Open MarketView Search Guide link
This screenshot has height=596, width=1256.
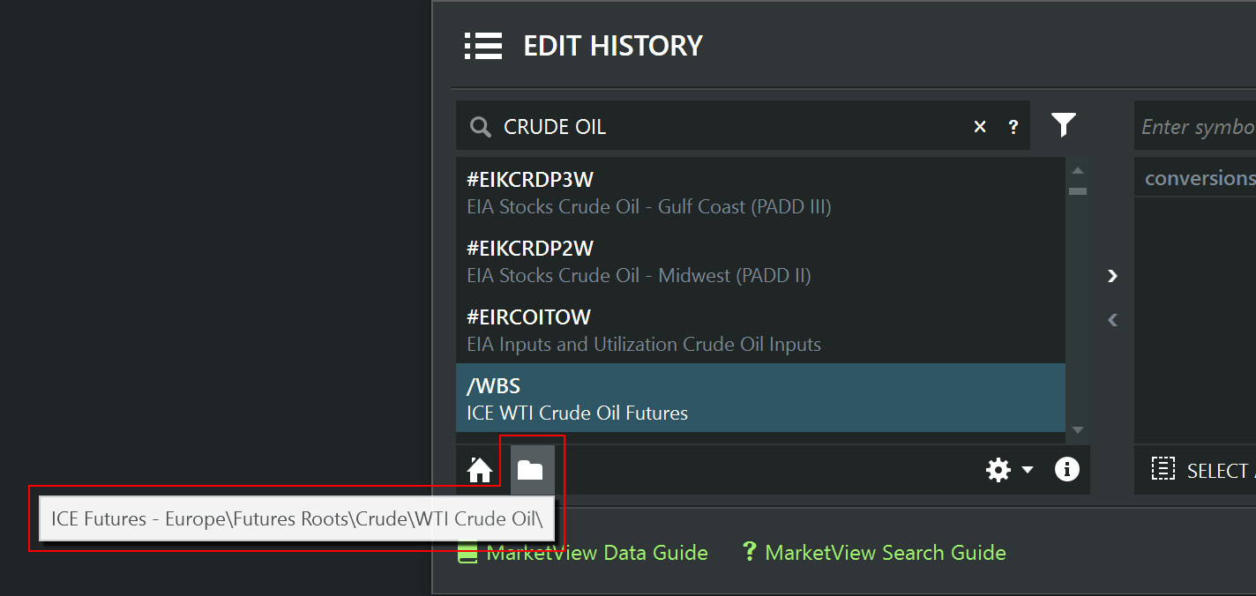[886, 553]
